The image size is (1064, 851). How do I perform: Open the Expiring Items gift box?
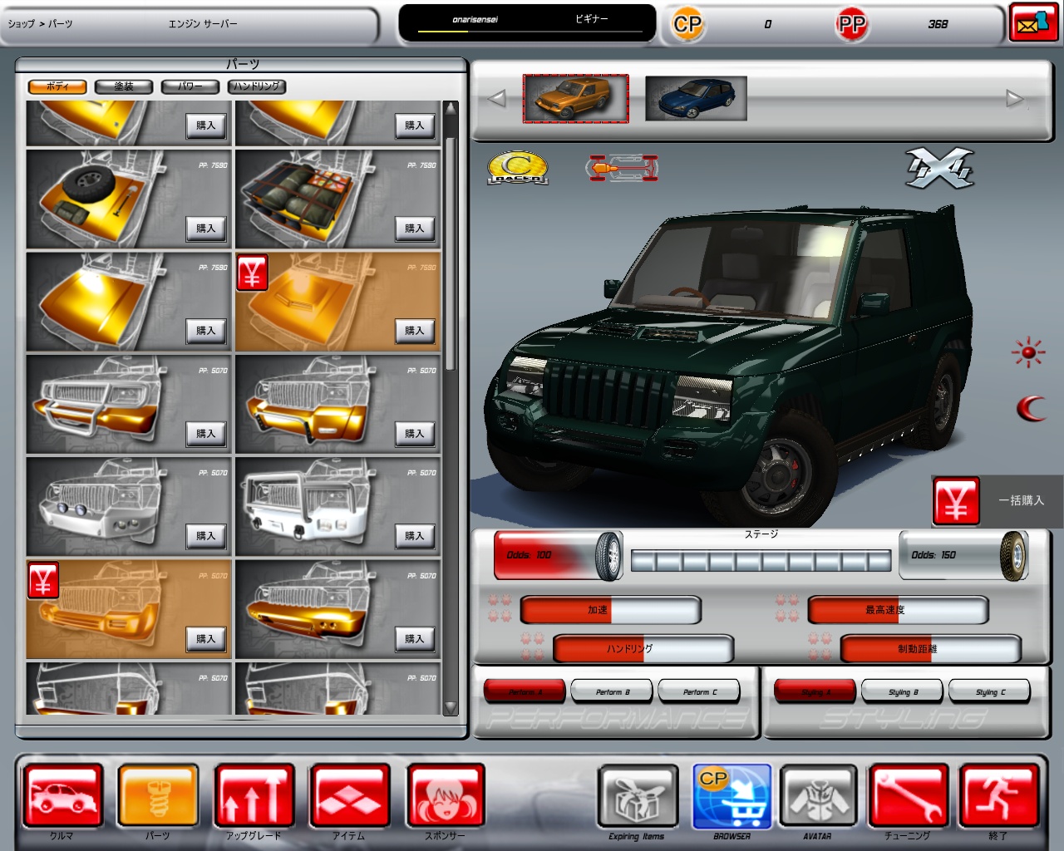[x=637, y=796]
